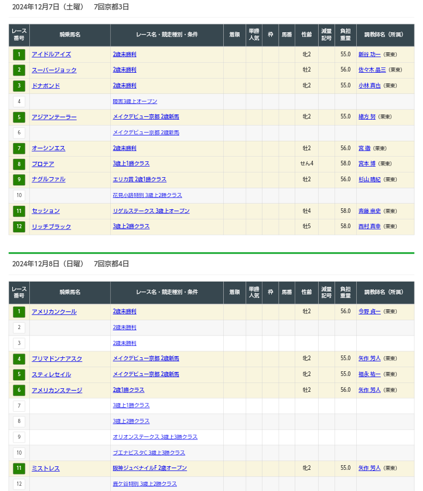Viewport: 423px width, 491px height.
Task: Open trainer link 今野 貞一
Action: pos(370,311)
